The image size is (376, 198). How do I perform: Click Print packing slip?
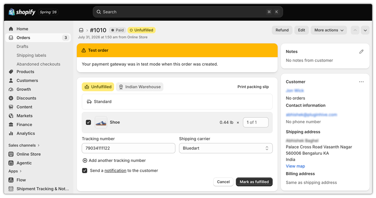[253, 87]
